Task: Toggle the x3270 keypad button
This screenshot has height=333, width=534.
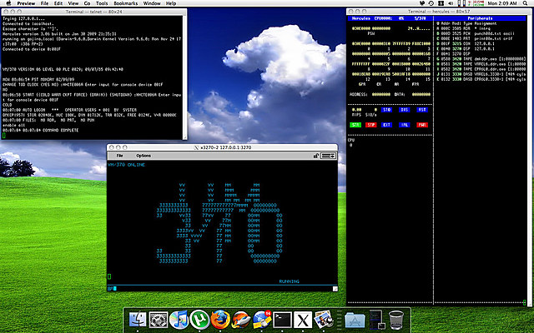Action: pyautogui.click(x=329, y=156)
